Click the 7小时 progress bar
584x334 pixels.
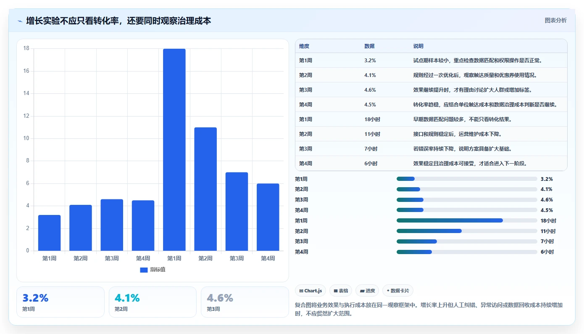(x=467, y=241)
